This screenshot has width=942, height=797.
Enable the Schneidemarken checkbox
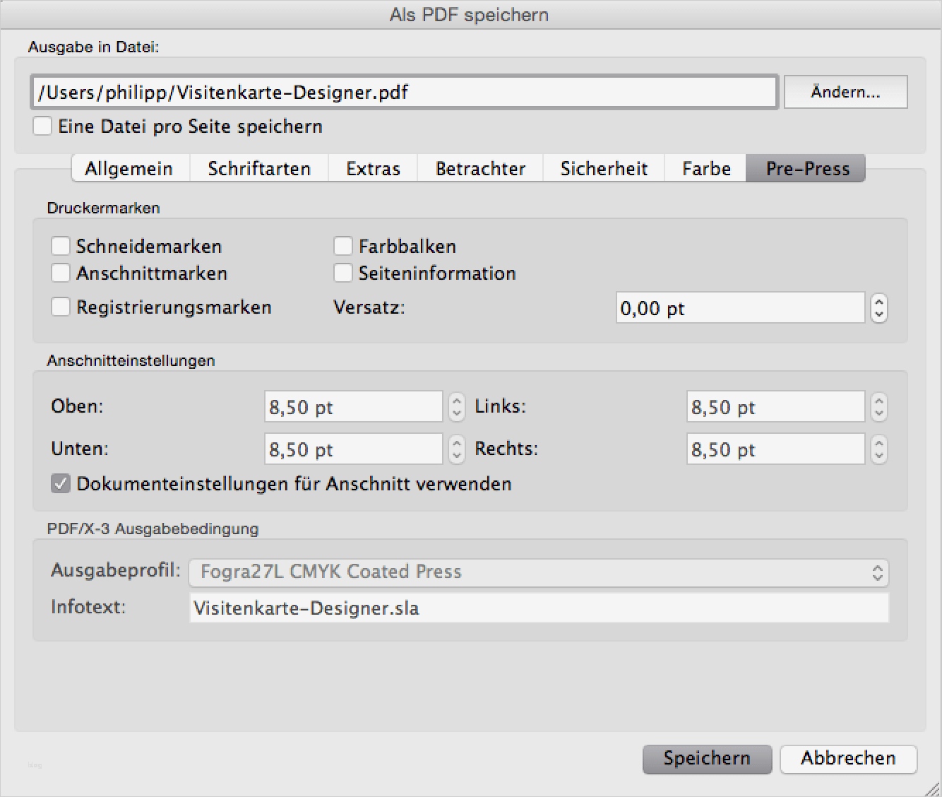(x=61, y=245)
